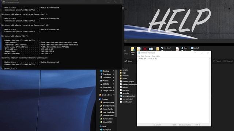The image size is (234, 131).
Task: Open Notepad View menu
Action: pyautogui.click(x=153, y=56)
